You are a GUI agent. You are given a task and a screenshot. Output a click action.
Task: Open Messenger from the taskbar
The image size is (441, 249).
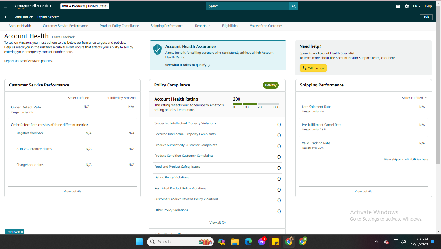tap(262, 242)
